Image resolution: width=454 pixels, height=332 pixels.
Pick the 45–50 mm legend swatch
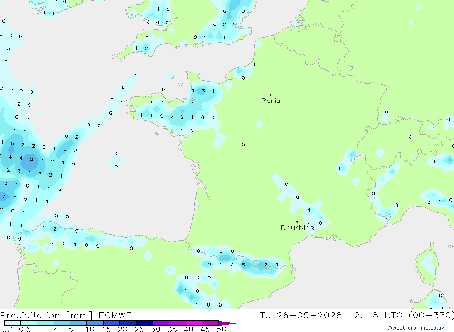click(x=210, y=323)
